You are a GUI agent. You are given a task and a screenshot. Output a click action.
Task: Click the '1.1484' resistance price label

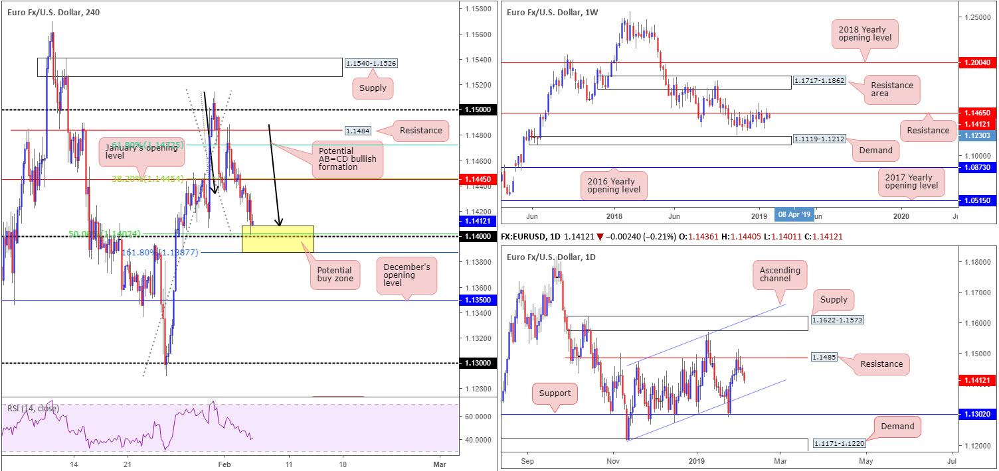(359, 131)
